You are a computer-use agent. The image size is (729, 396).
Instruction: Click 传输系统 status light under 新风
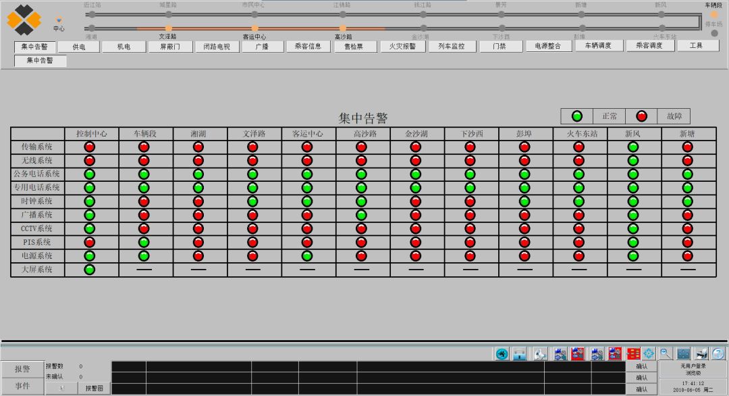point(632,147)
